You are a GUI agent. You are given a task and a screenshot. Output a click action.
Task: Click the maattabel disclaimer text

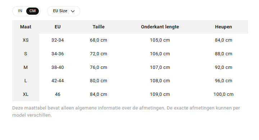click(x=126, y=112)
